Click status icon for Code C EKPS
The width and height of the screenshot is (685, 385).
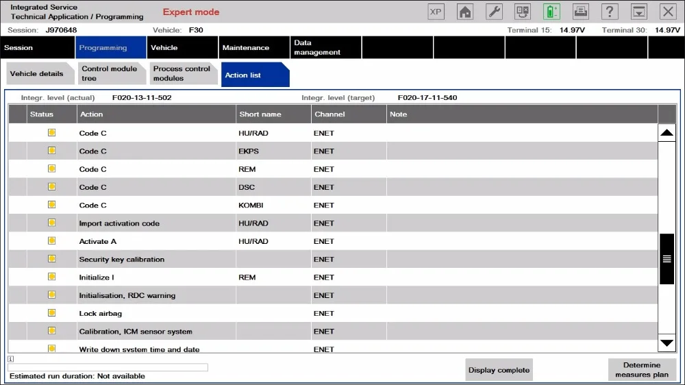coord(51,150)
